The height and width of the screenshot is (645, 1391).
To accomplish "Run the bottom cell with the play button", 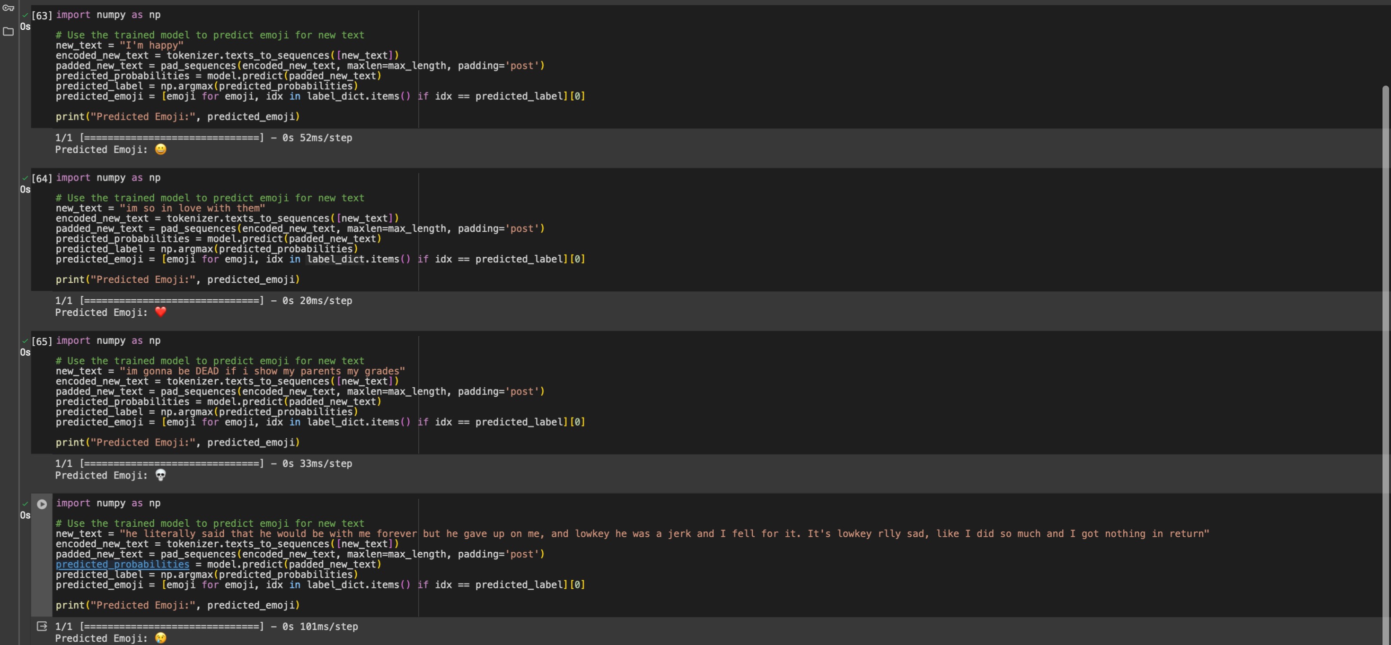I will coord(42,504).
